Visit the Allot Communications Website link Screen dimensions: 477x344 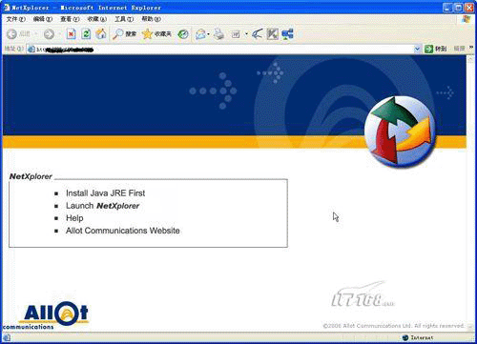coord(123,231)
